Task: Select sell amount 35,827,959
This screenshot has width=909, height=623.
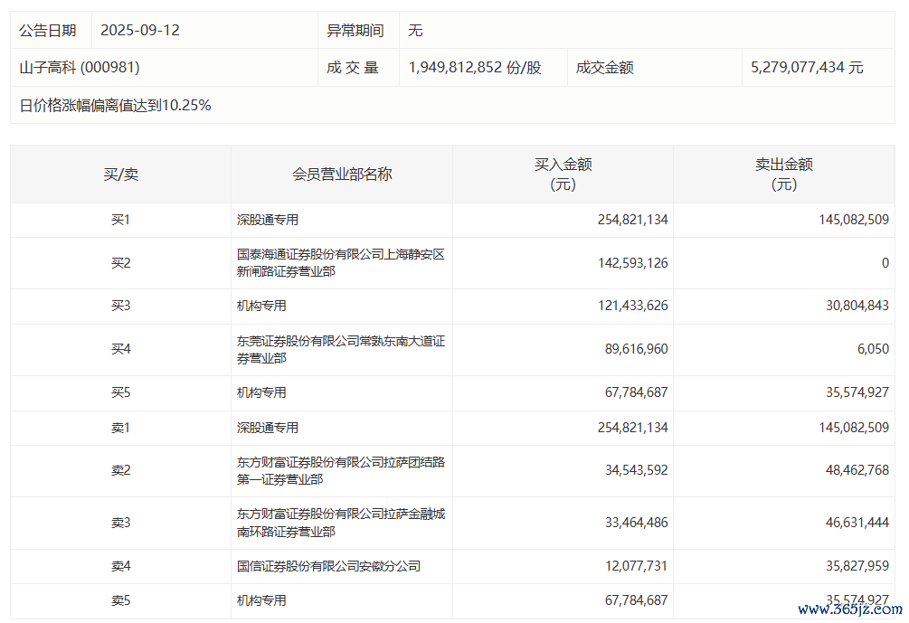Action: [x=857, y=566]
